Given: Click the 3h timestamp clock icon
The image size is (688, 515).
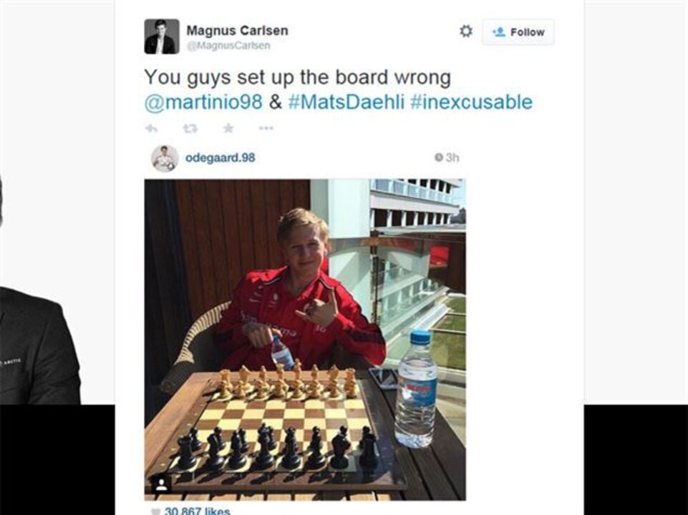Looking at the screenshot, I should (x=438, y=157).
